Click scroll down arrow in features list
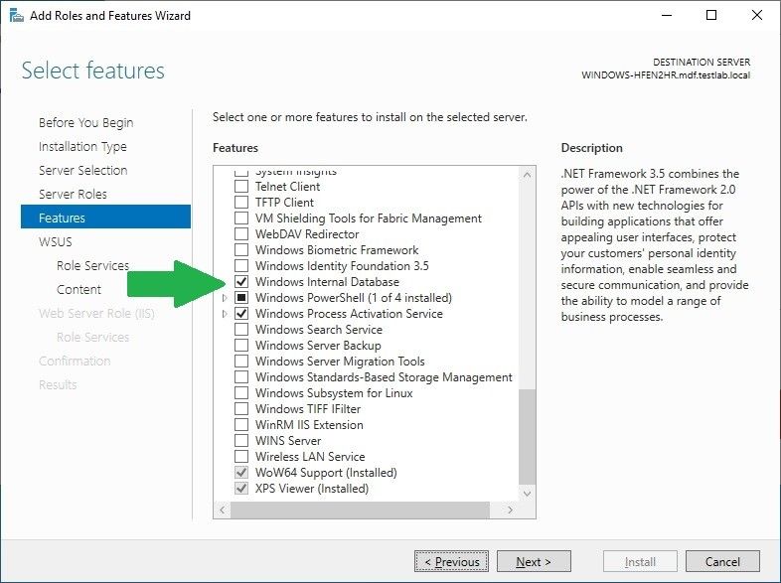This screenshot has height=583, width=781. pos(527,494)
